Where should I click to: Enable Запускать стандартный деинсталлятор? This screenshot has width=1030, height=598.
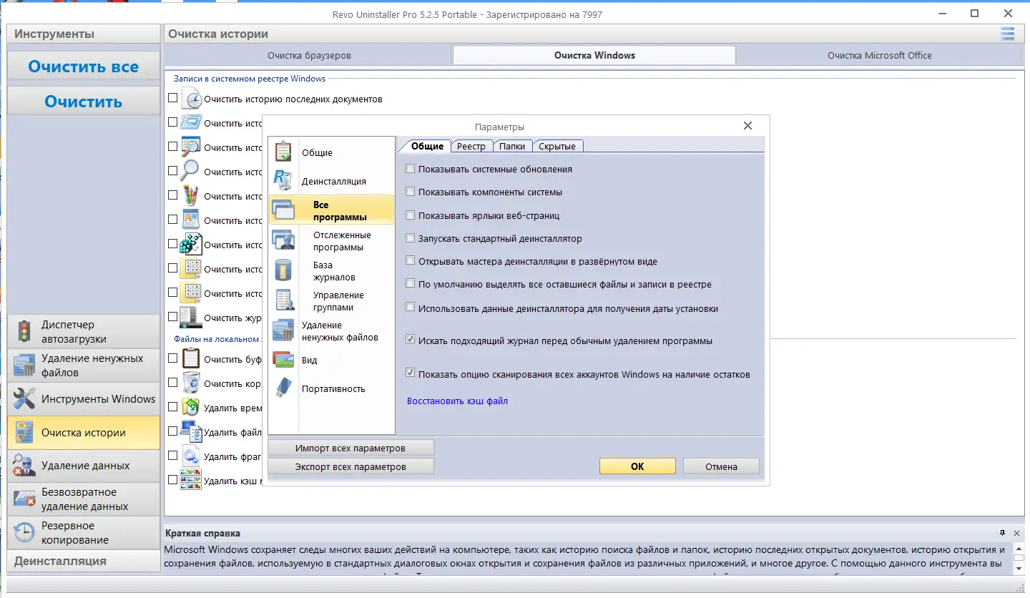click(411, 238)
